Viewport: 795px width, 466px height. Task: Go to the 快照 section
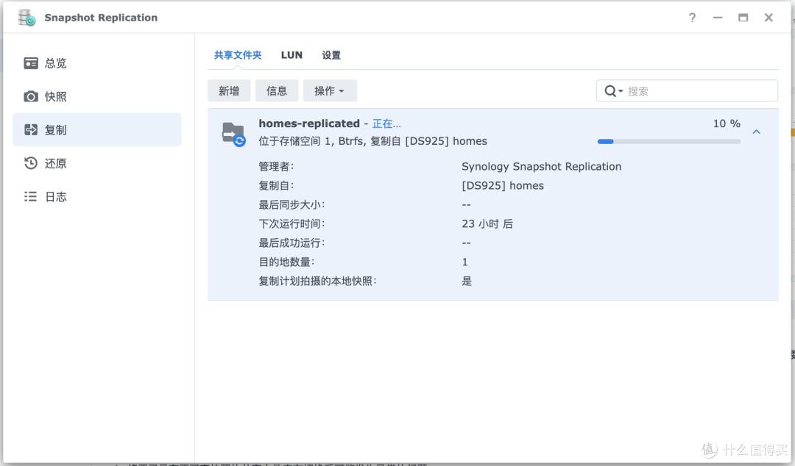pos(97,96)
